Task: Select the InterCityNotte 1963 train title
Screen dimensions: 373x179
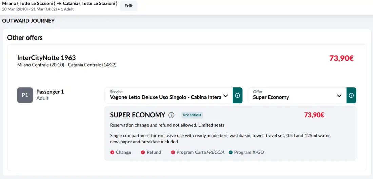Action: tap(46, 58)
